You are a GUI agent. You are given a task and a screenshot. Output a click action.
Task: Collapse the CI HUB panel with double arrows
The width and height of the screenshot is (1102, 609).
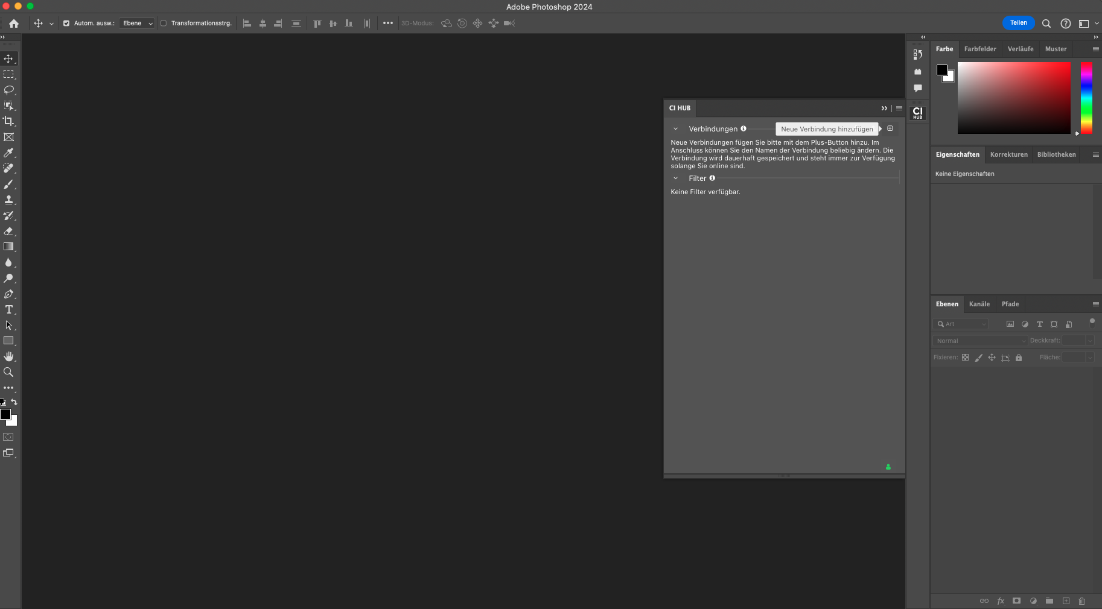pyautogui.click(x=884, y=109)
